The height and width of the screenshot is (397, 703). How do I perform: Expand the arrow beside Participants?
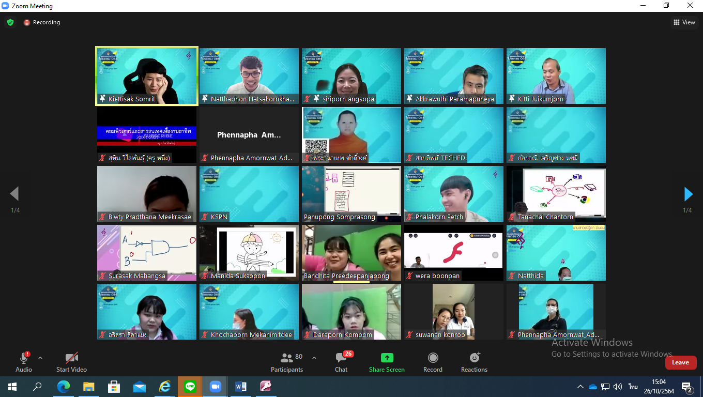(314, 358)
